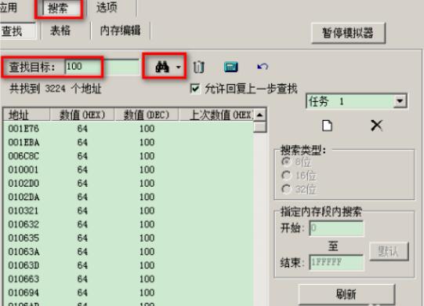Screen dimensions: 424x306
Task: Click the 上次数值(HEX) column header
Action: [216, 115]
